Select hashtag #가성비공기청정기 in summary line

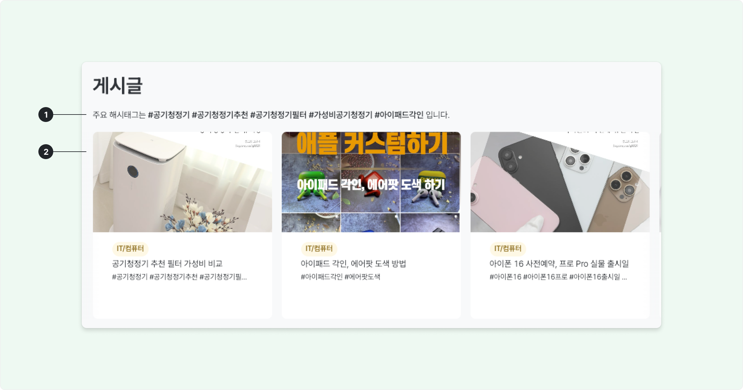point(341,115)
